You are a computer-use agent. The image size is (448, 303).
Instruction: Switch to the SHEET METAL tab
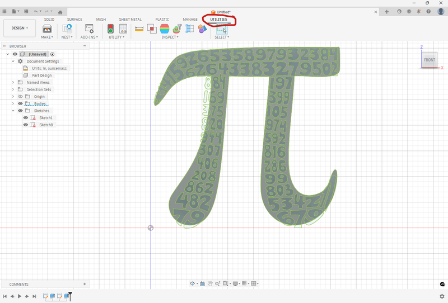tap(130, 20)
